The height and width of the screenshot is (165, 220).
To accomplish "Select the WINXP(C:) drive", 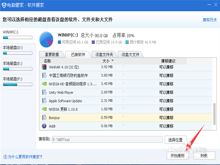I will click(x=18, y=35).
